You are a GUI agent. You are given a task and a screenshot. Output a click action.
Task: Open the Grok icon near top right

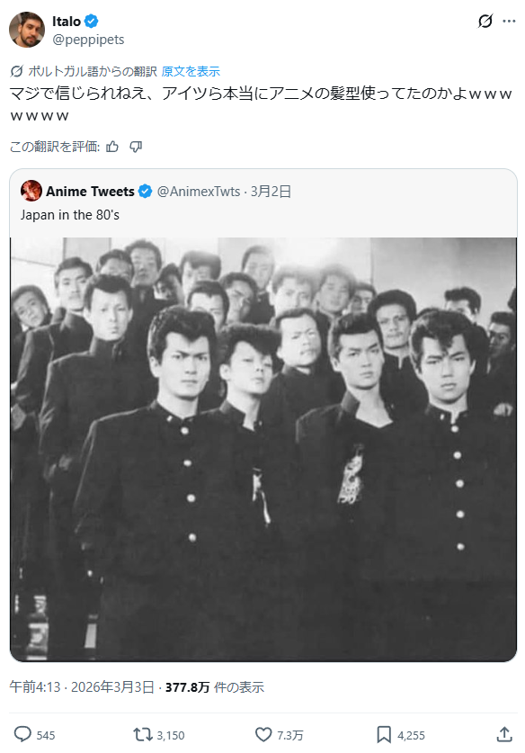[x=485, y=21]
